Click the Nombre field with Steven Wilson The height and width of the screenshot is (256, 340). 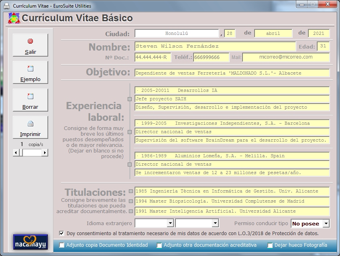click(215, 47)
